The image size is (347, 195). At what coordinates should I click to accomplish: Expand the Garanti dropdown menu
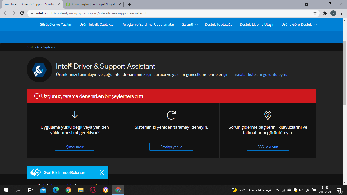(x=189, y=25)
